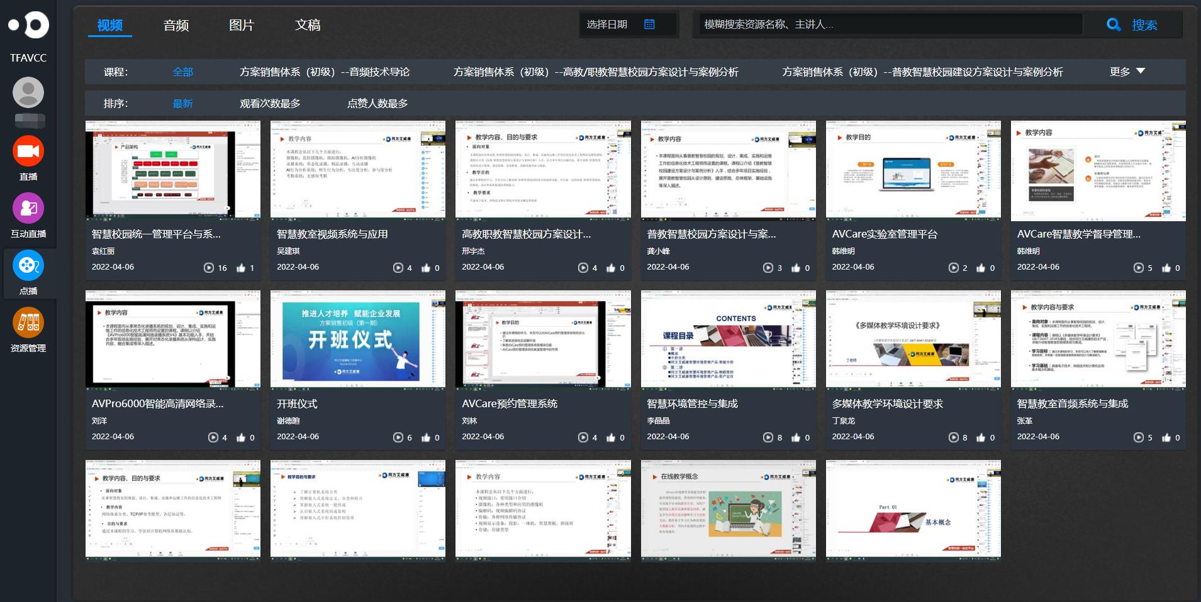This screenshot has width=1201, height=602.
Task: Select 全部 in the course filter
Action: click(183, 72)
